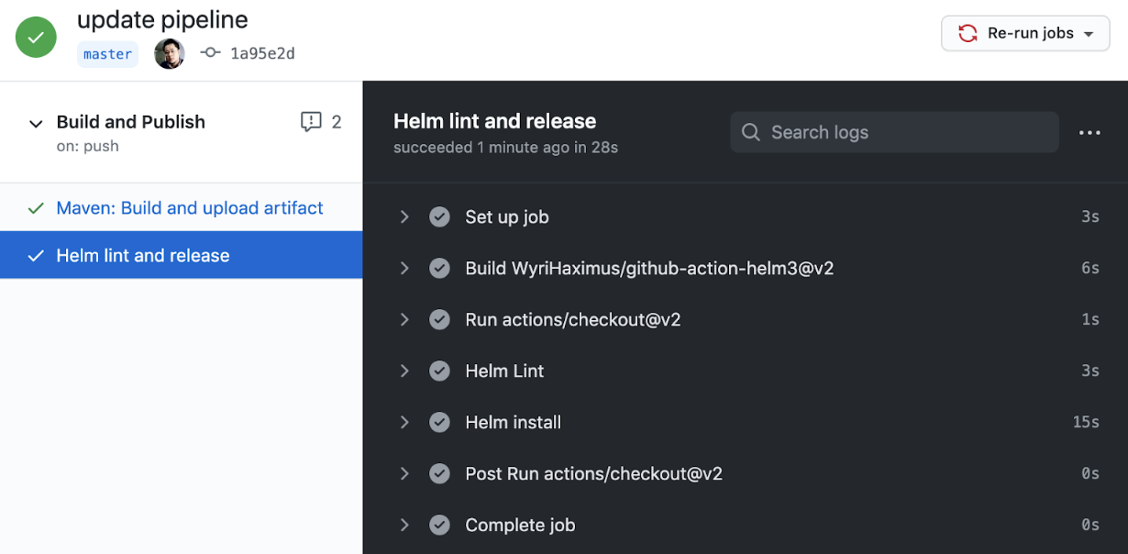Expand the Build WyriHaximus/github-action-helm3@v2 step

404,269
